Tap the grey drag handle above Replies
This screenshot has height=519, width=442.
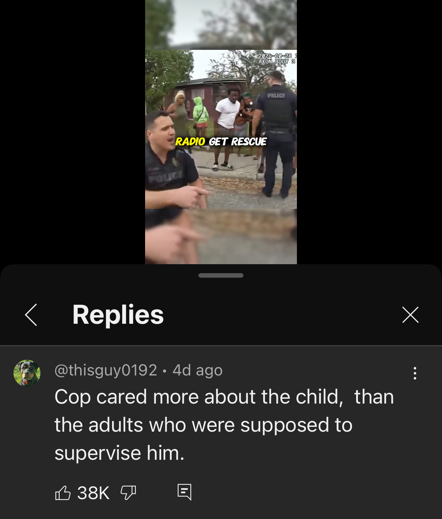(x=221, y=275)
